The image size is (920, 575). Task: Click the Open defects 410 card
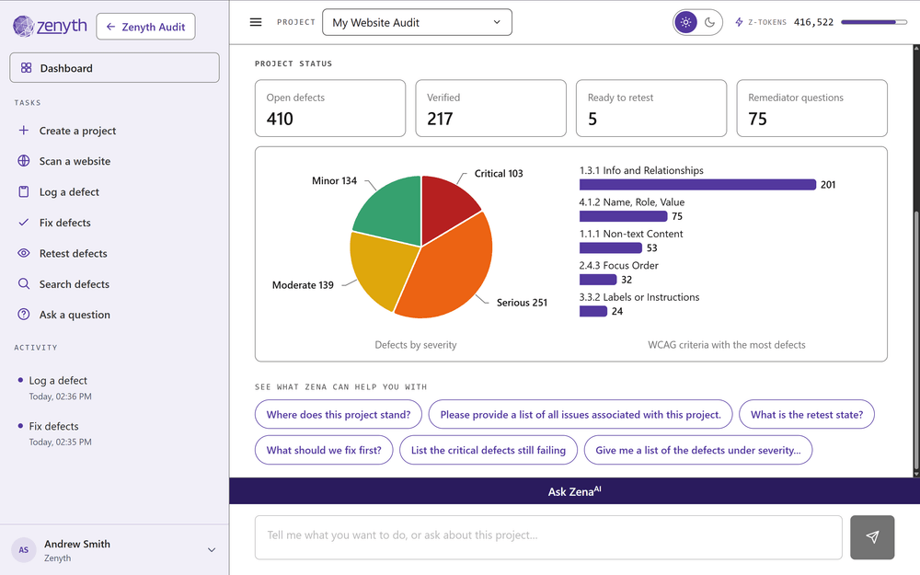coord(330,109)
